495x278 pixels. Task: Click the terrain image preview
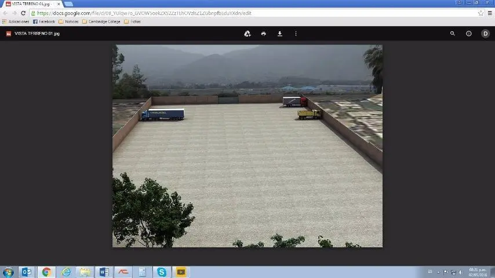[247, 146]
